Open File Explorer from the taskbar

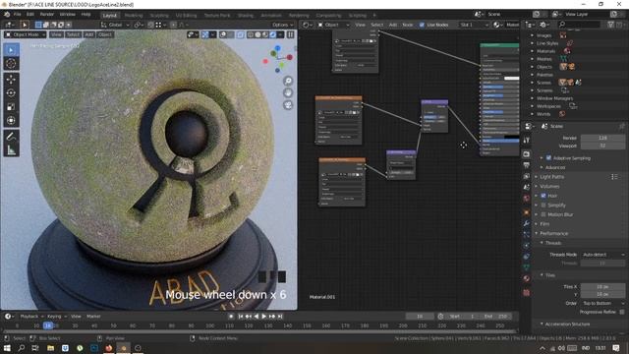(x=50, y=348)
